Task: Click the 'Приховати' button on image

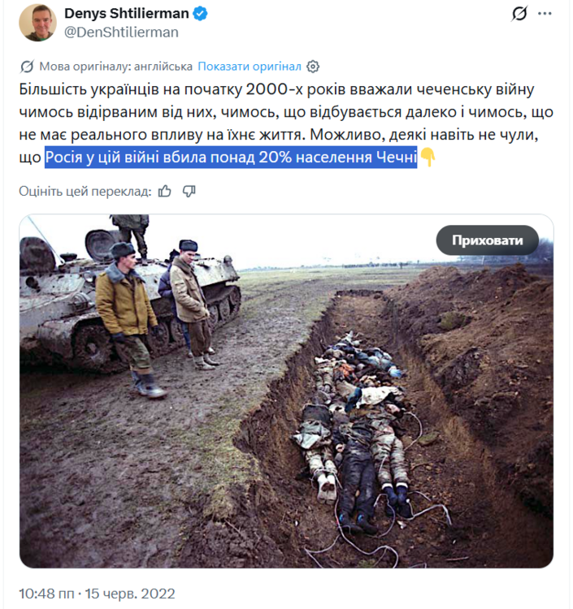Action: [x=488, y=240]
